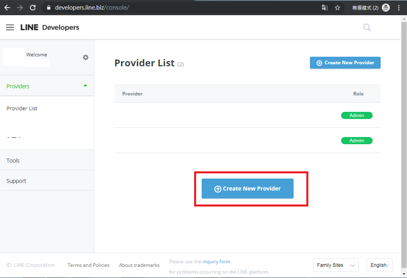Click the top-right Create New Provider button
Image resolution: width=407 pixels, height=278 pixels.
tap(345, 63)
